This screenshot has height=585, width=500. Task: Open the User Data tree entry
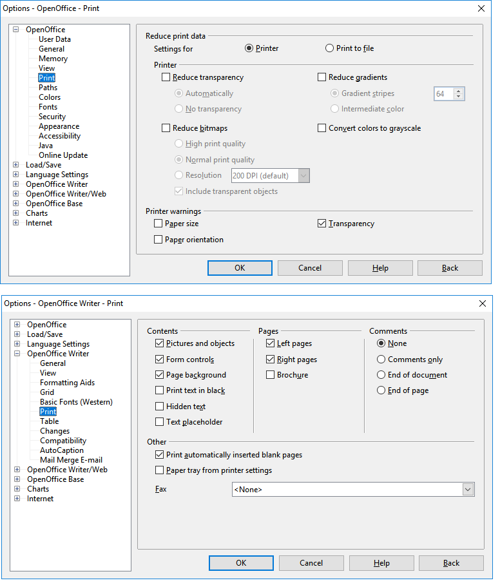click(x=55, y=39)
